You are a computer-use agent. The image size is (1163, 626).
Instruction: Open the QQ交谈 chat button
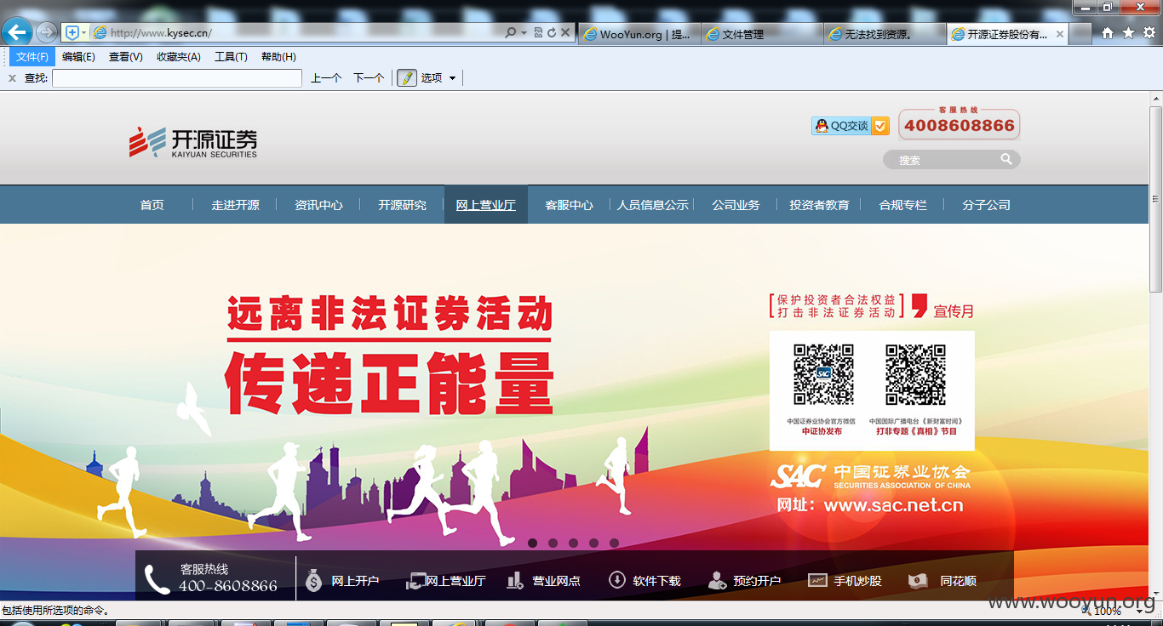pyautogui.click(x=850, y=126)
